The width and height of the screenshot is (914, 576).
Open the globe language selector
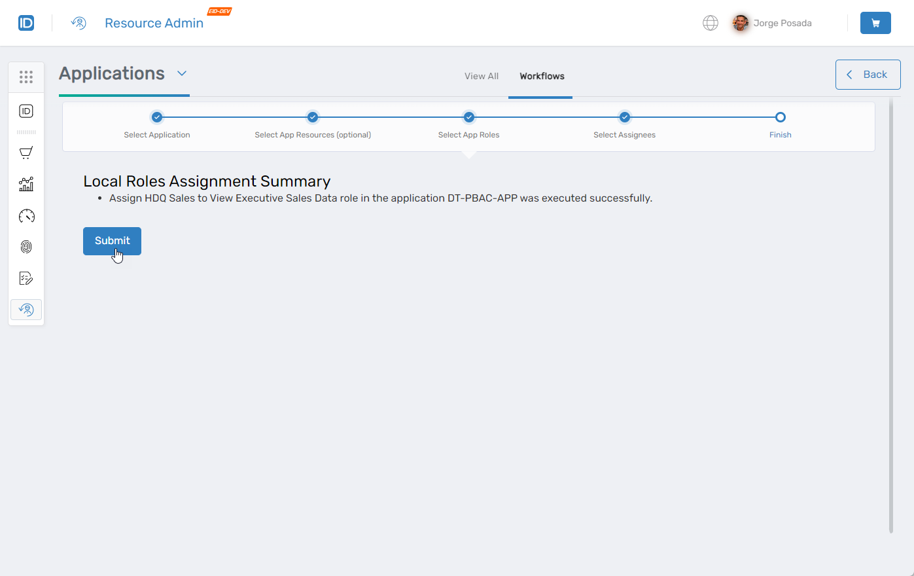(711, 23)
